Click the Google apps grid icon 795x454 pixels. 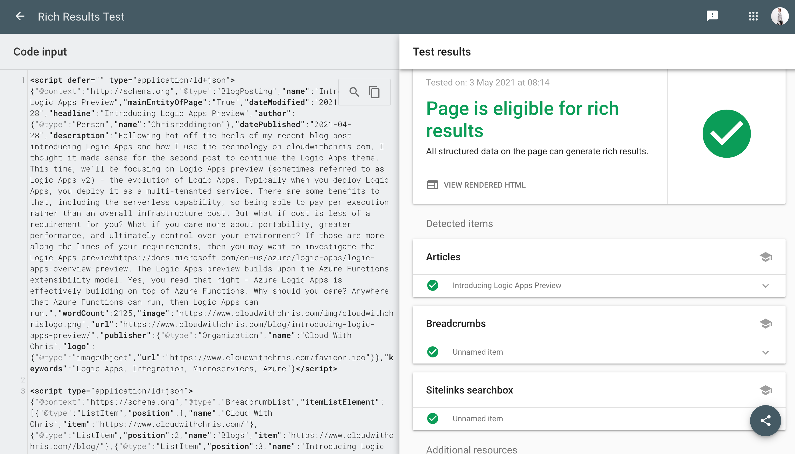(753, 16)
